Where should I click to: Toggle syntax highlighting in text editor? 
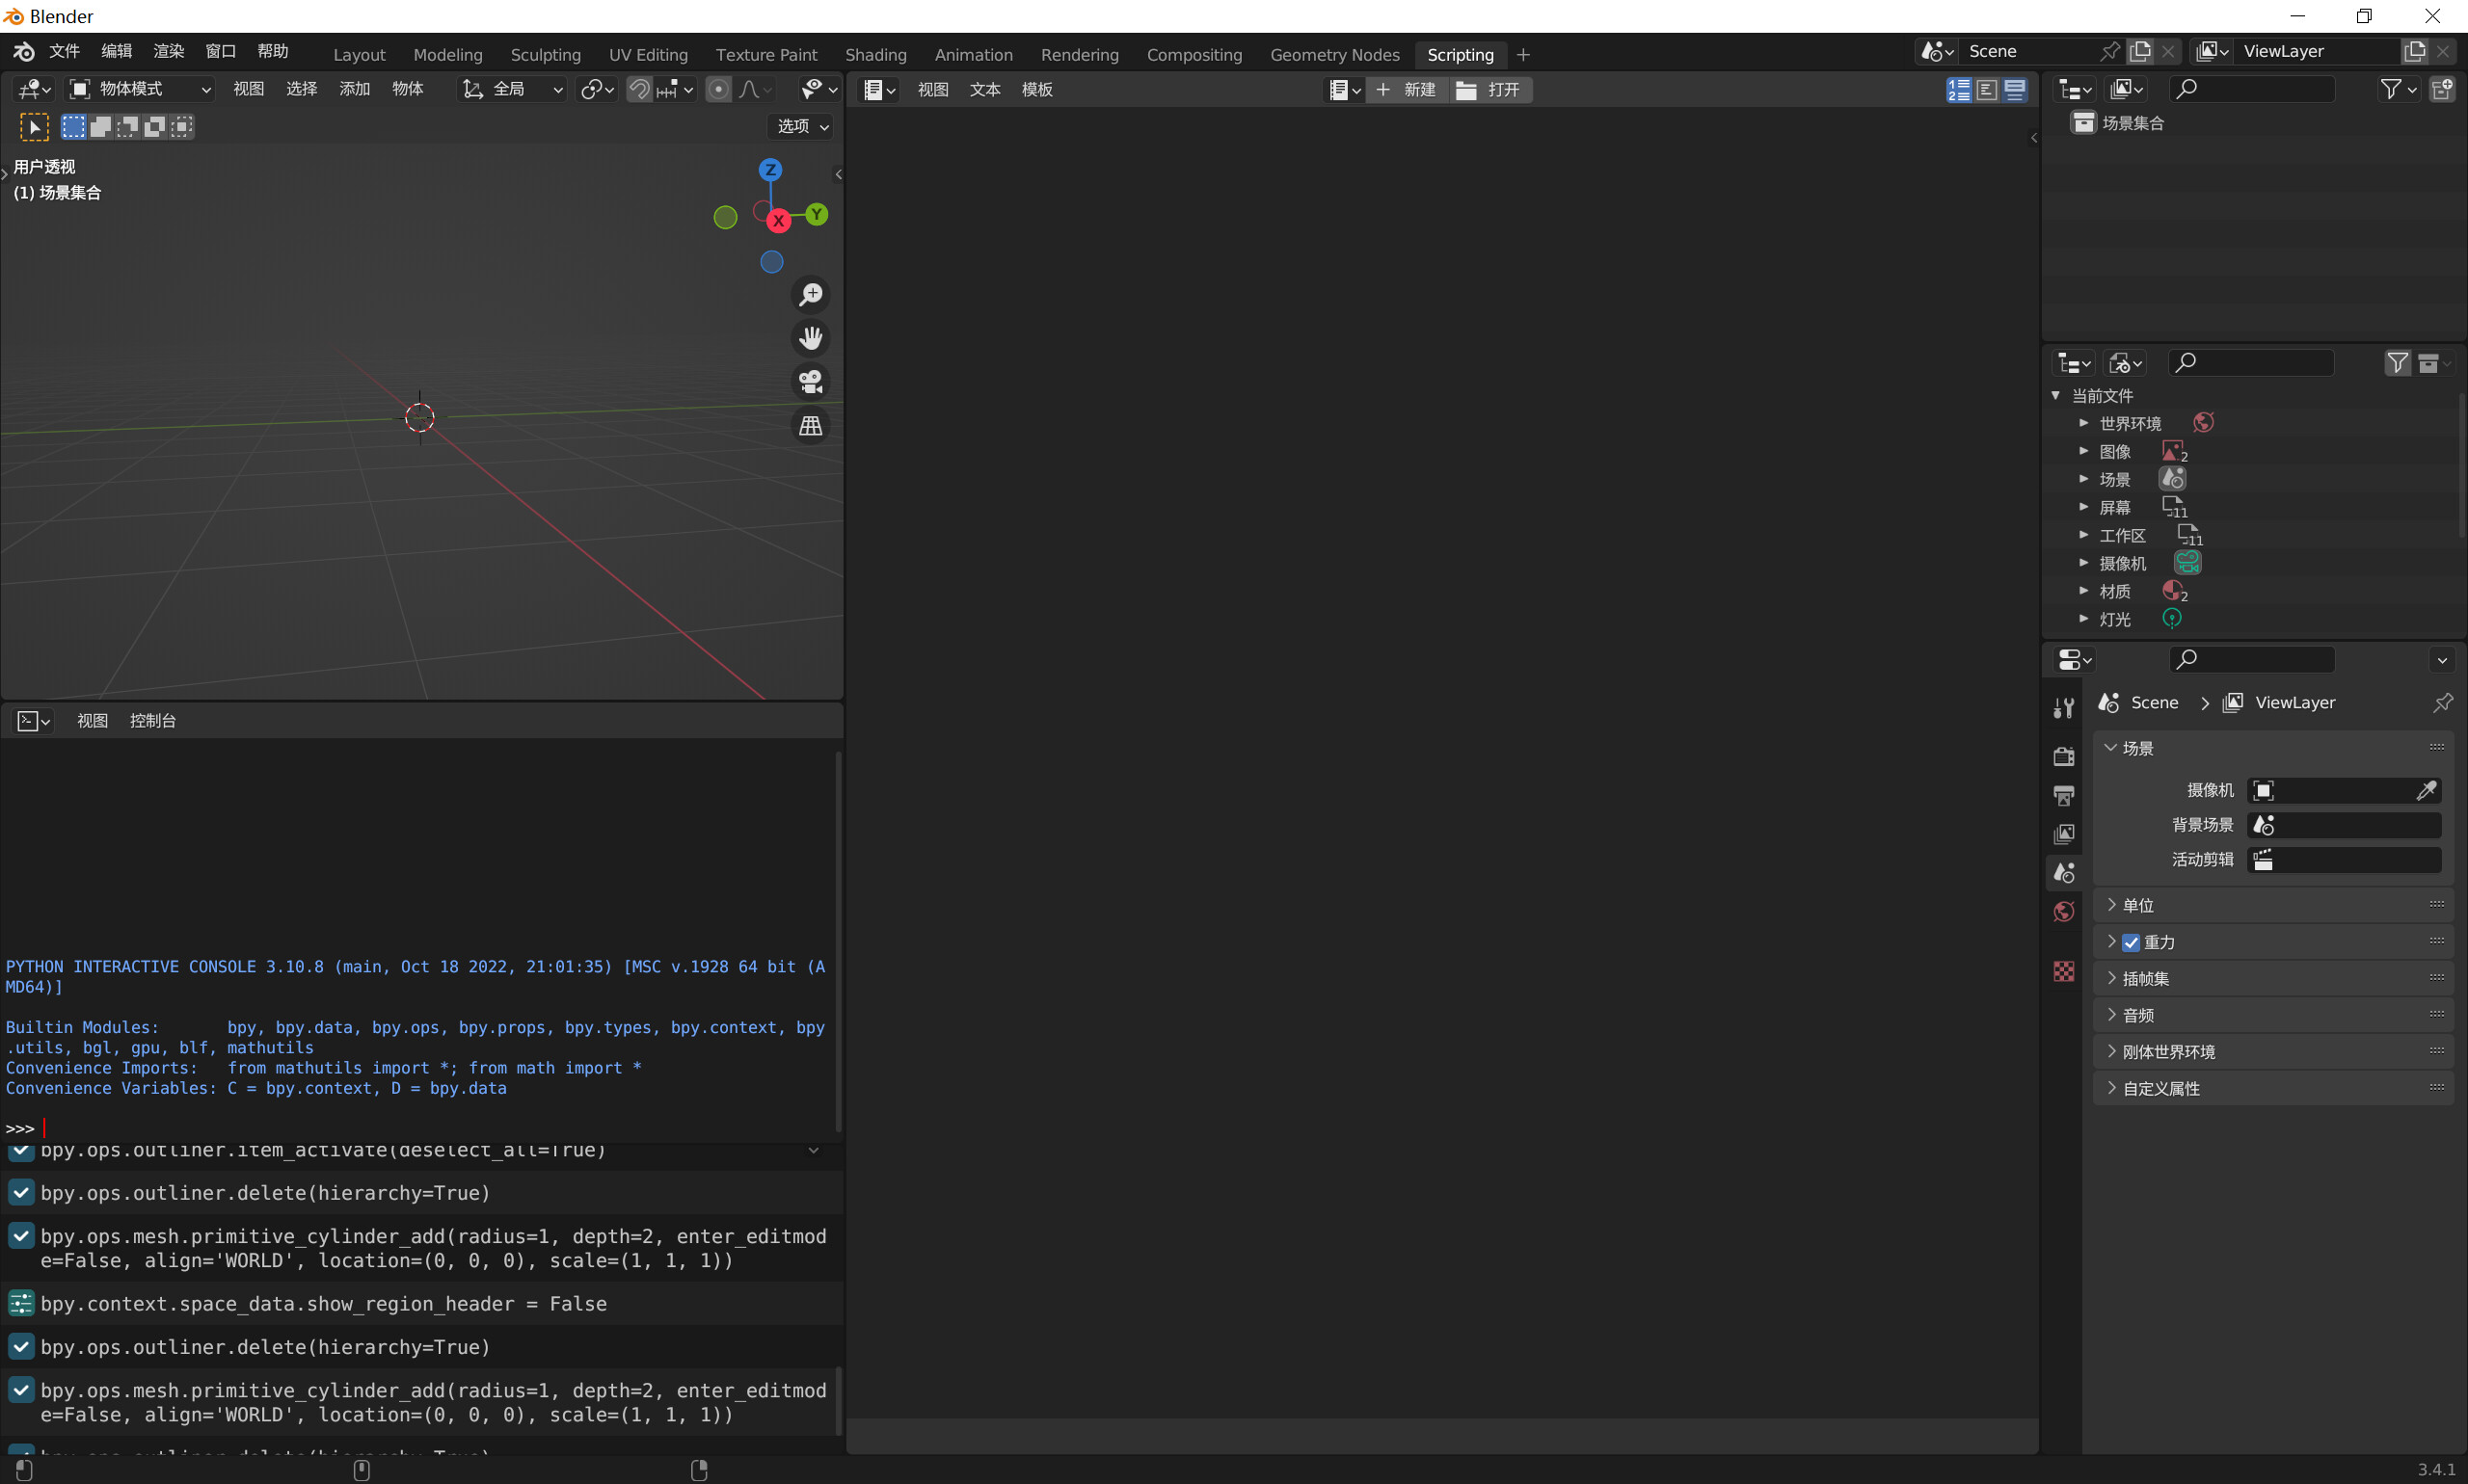point(2015,90)
